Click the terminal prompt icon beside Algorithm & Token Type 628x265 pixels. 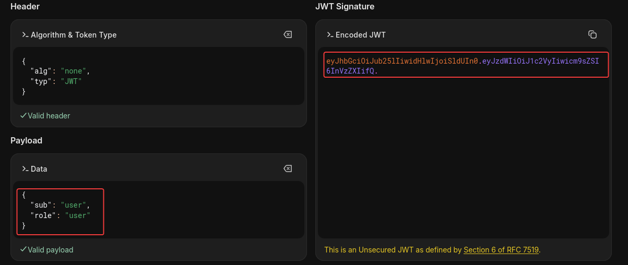[25, 35]
